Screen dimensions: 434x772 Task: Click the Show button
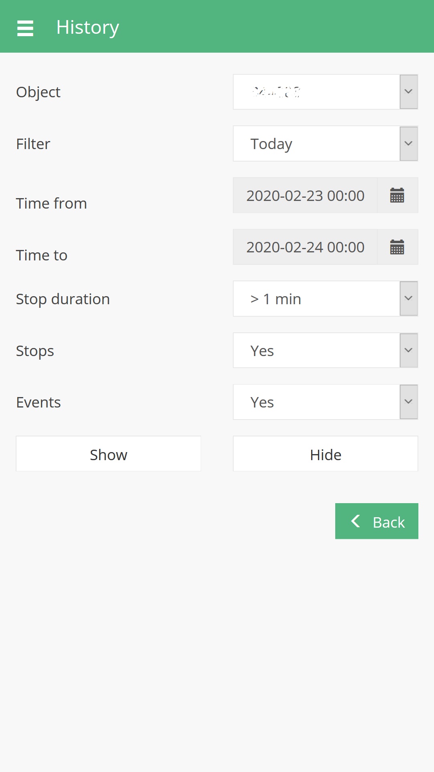108,454
